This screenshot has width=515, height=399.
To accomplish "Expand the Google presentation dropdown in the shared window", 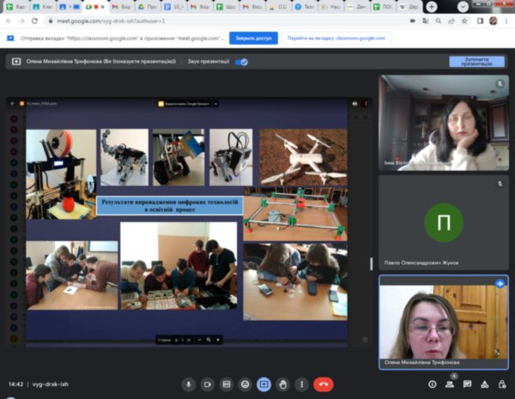I will click(215, 103).
